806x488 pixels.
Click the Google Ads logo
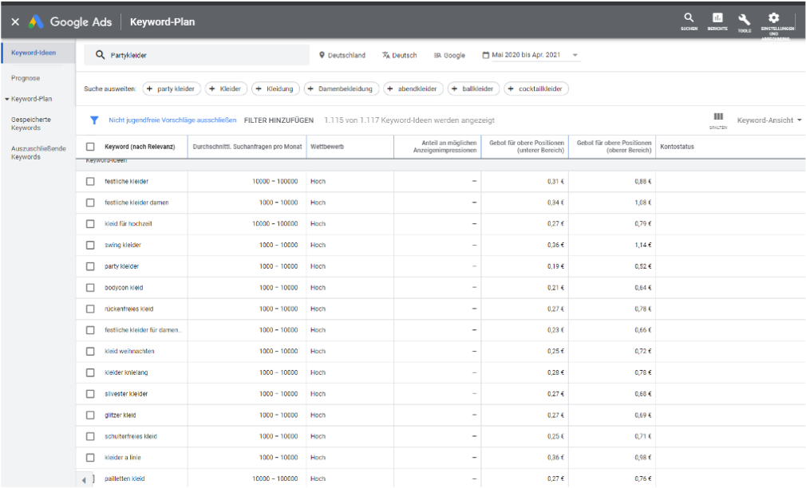(35, 22)
